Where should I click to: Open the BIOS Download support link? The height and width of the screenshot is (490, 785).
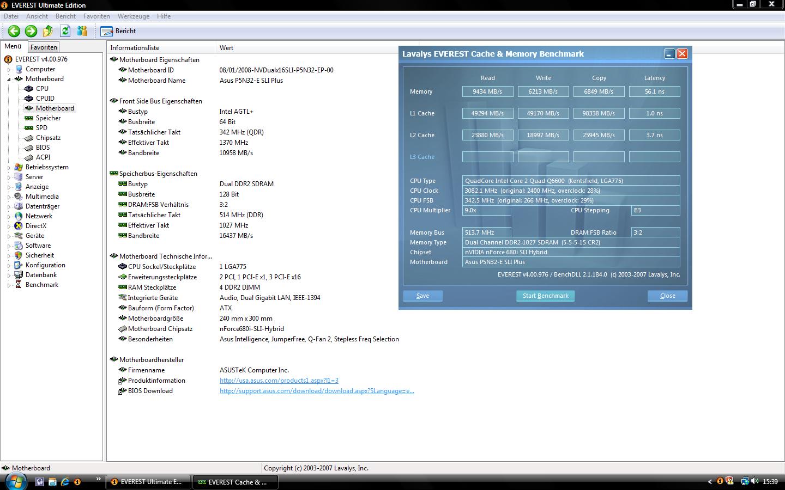pos(317,391)
